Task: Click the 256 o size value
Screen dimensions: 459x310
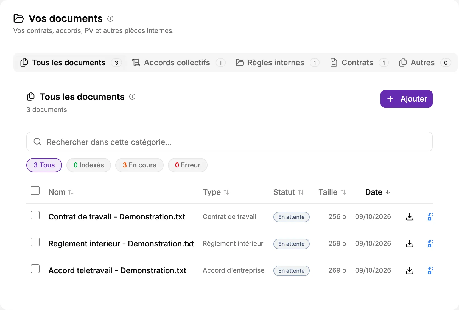Action: click(x=337, y=217)
